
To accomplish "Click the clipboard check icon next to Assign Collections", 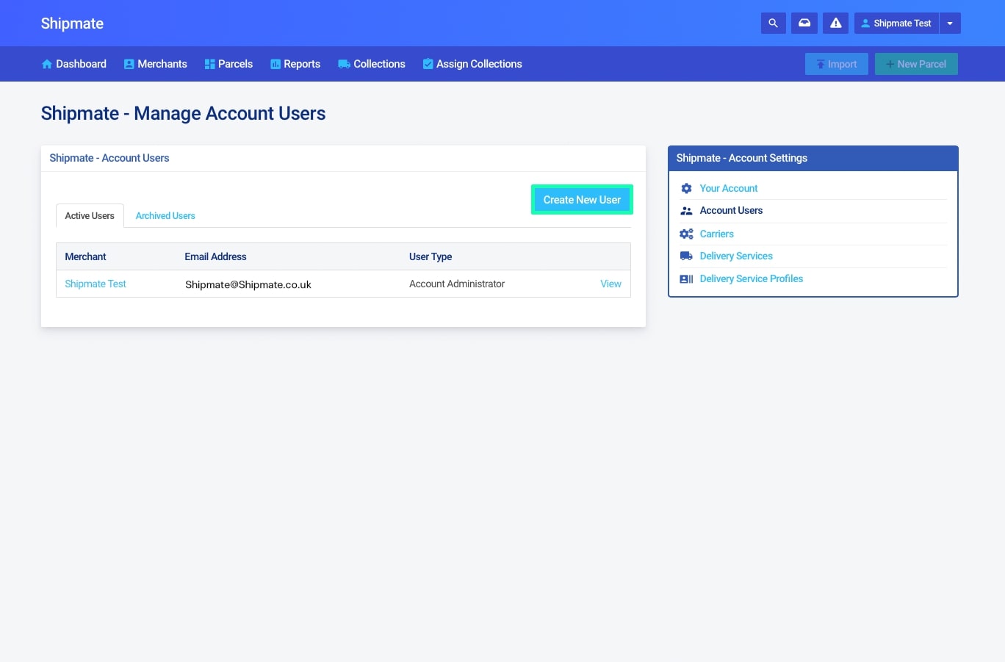I will [428, 64].
